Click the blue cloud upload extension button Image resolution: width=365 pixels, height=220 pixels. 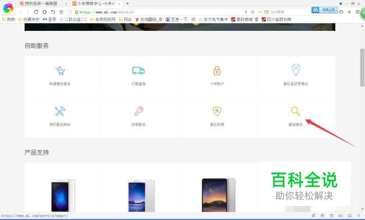(325, 10)
